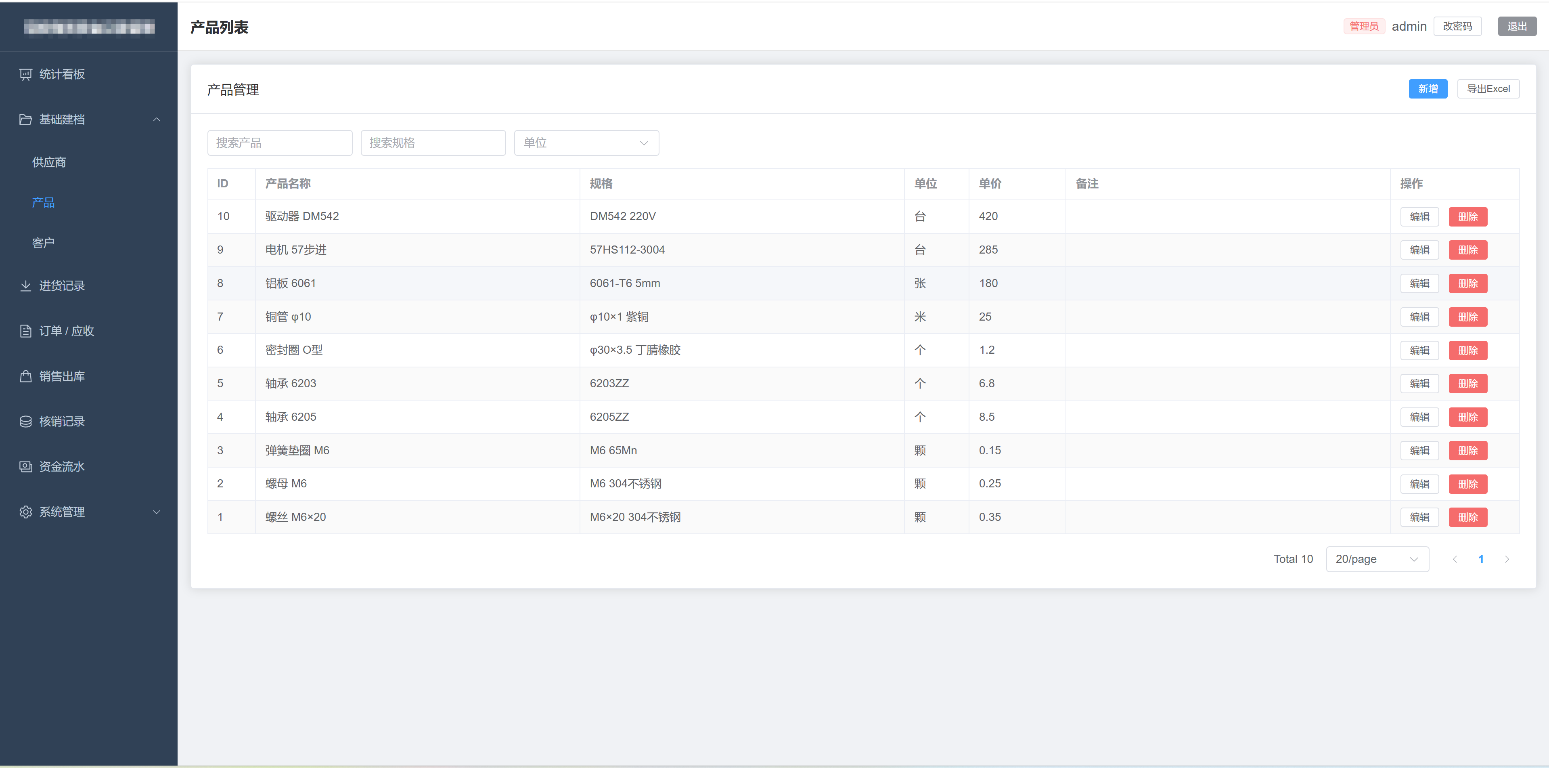Delete the 螺丝 M6×20 row
The width and height of the screenshot is (1549, 768).
pyautogui.click(x=1468, y=517)
